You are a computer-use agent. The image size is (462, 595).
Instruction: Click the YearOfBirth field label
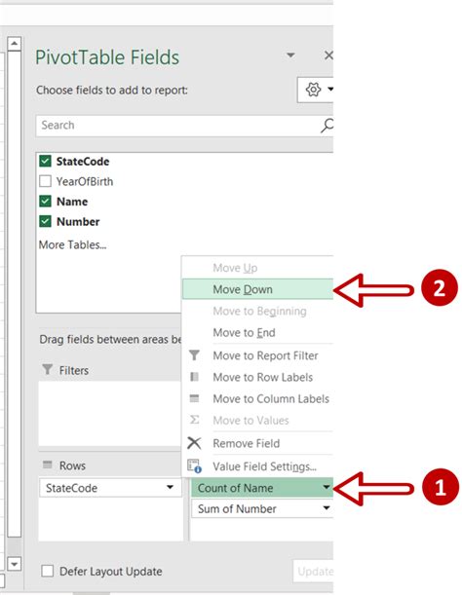pyautogui.click(x=85, y=181)
